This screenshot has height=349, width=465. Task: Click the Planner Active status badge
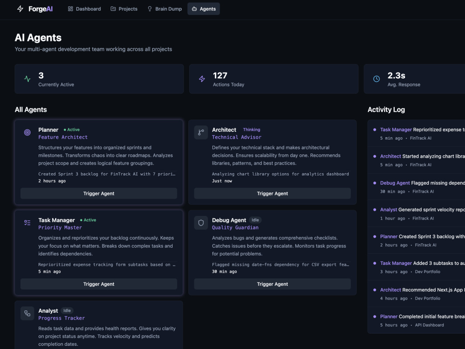(x=72, y=130)
